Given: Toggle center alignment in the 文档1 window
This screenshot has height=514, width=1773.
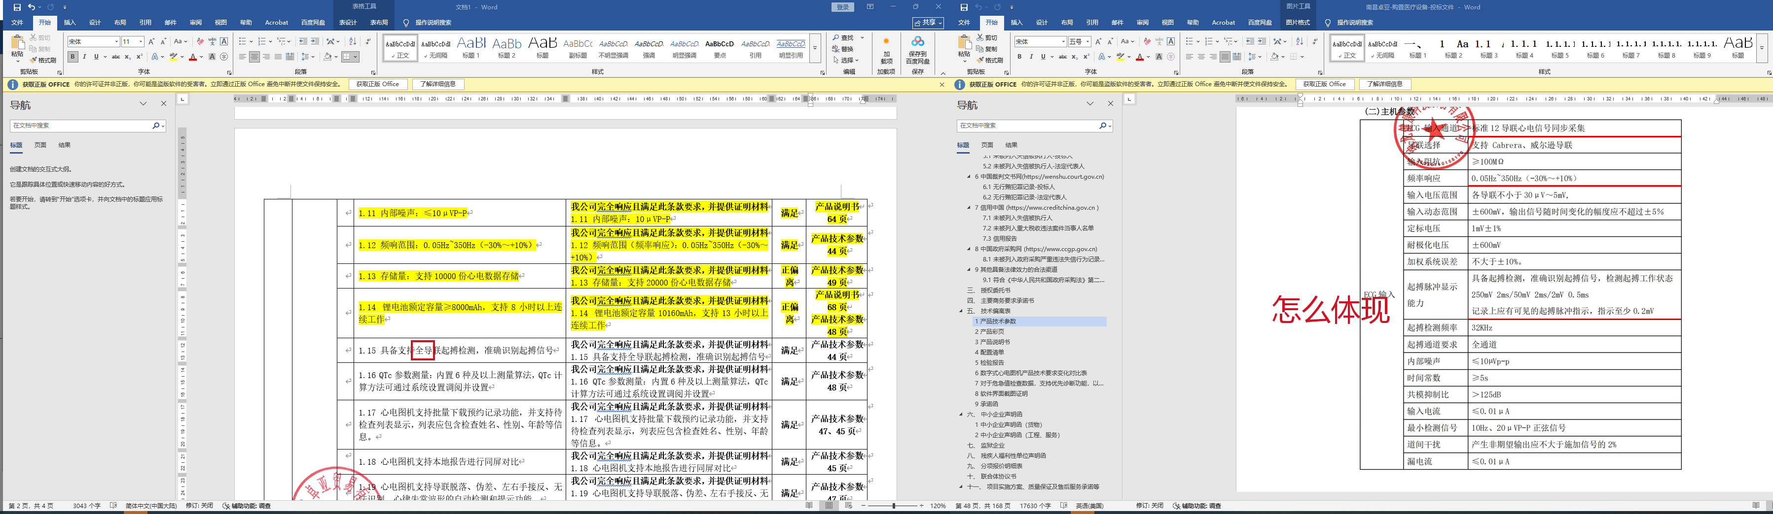Looking at the screenshot, I should coord(254,57).
